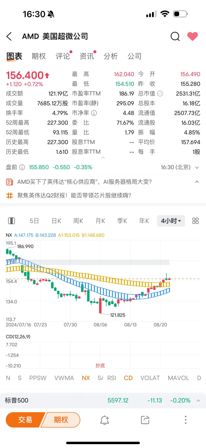
Task: Open the 标普500 index bar
Action: [103, 401]
